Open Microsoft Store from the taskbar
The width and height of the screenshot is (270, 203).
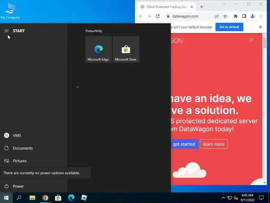pyautogui.click(x=58, y=198)
